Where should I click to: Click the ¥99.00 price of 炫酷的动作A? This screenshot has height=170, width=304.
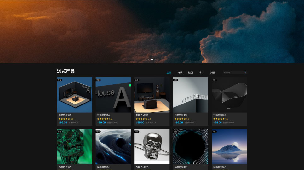click(x=140, y=123)
